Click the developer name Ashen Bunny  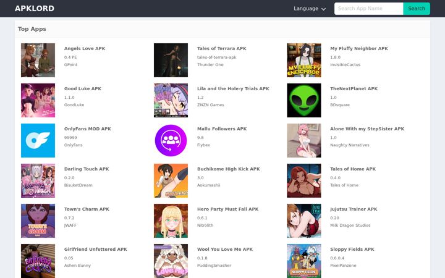tap(77, 266)
